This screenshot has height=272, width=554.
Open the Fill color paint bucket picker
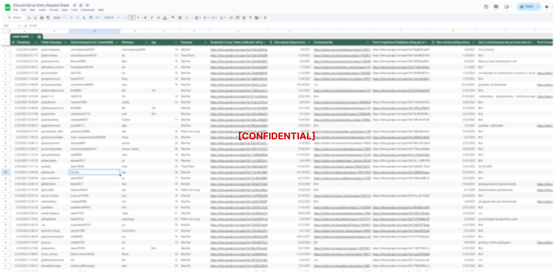tap(173, 18)
